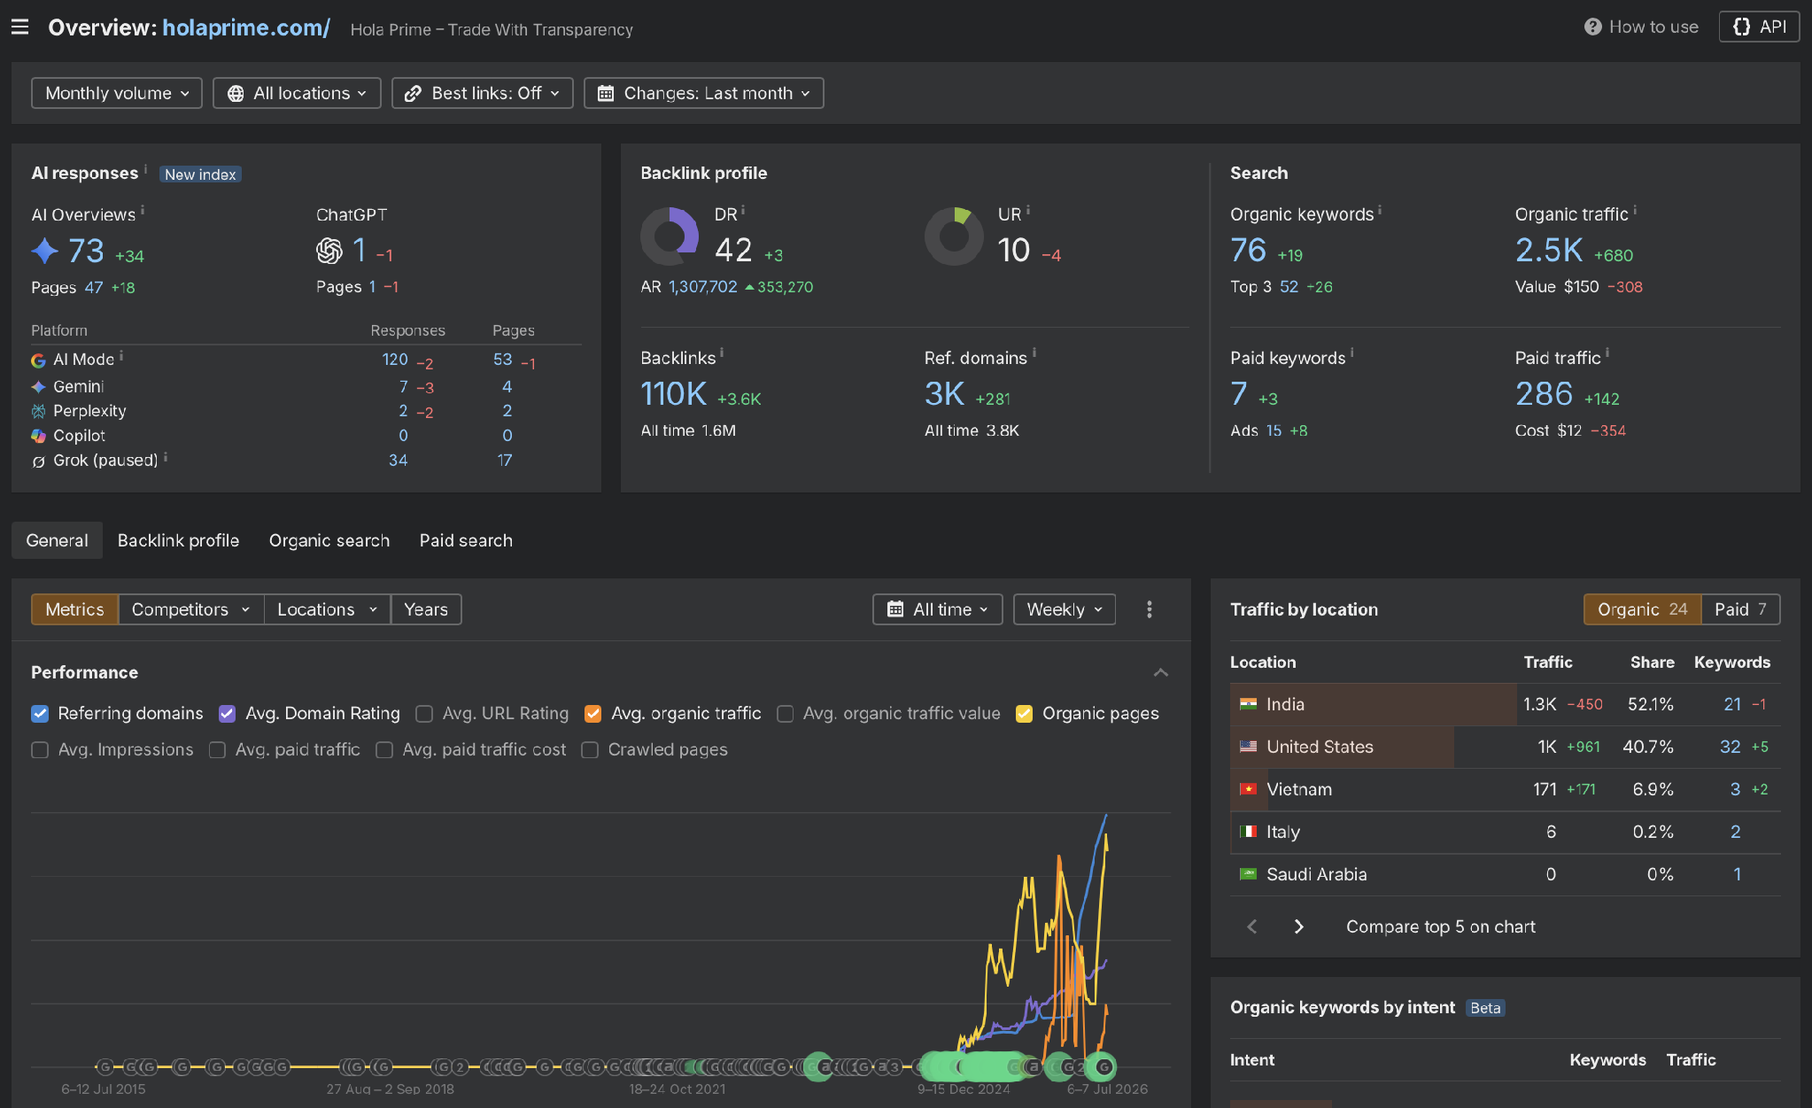Click the UR donut chart
This screenshot has height=1108, width=1812.
pyautogui.click(x=954, y=236)
